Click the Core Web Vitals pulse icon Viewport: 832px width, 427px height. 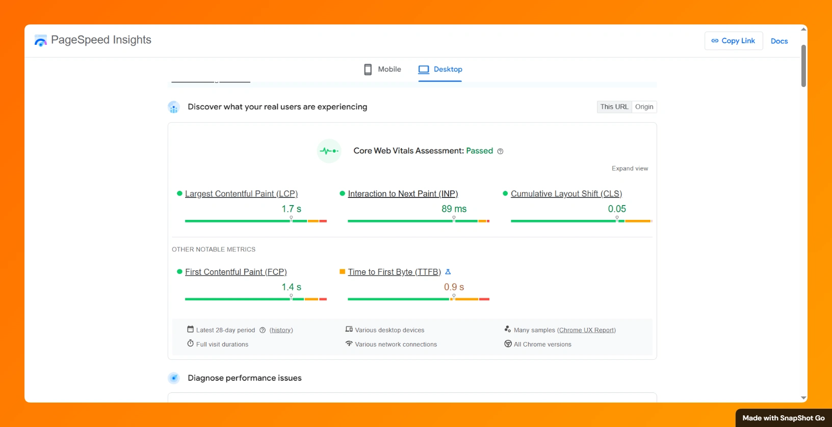pyautogui.click(x=329, y=151)
